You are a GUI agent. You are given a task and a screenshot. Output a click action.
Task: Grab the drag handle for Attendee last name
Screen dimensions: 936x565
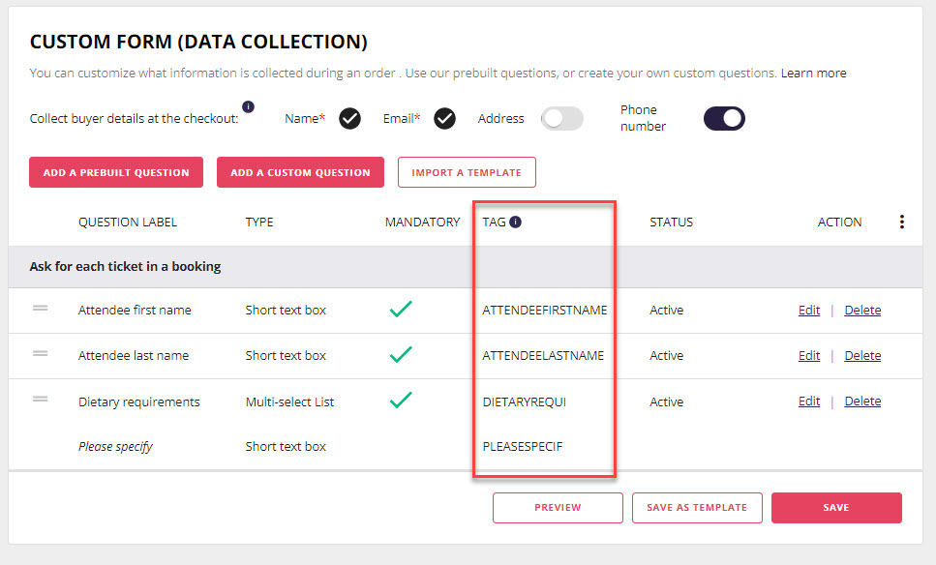coord(40,353)
